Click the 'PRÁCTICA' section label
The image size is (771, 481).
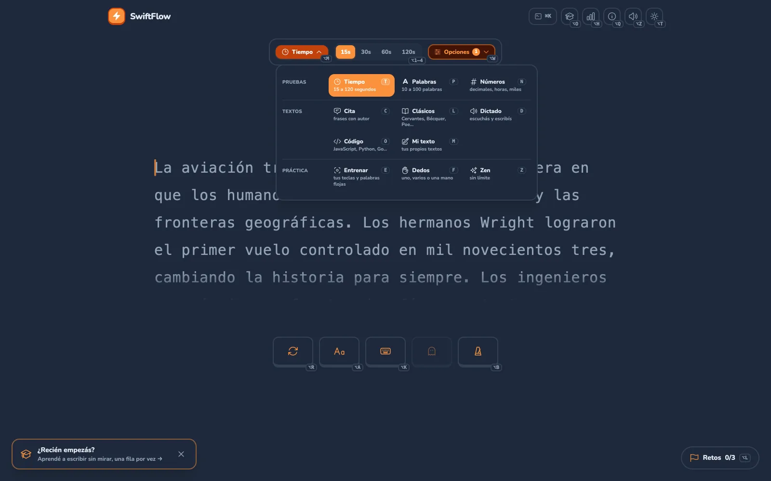pos(295,171)
